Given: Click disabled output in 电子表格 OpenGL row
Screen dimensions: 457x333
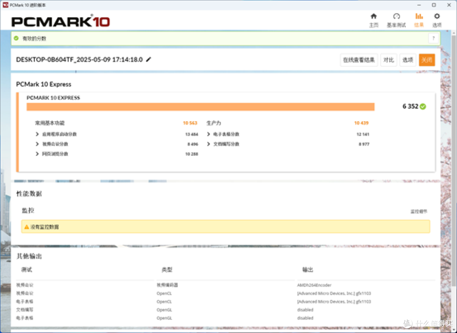Looking at the screenshot, I should (x=305, y=318).
